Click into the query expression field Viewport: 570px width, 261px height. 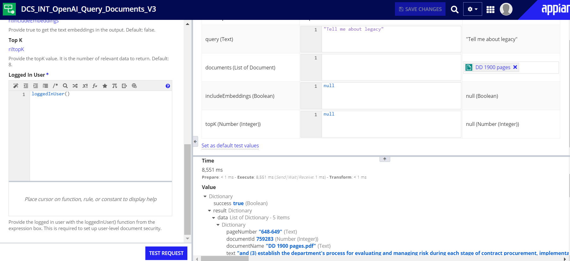coord(391,39)
